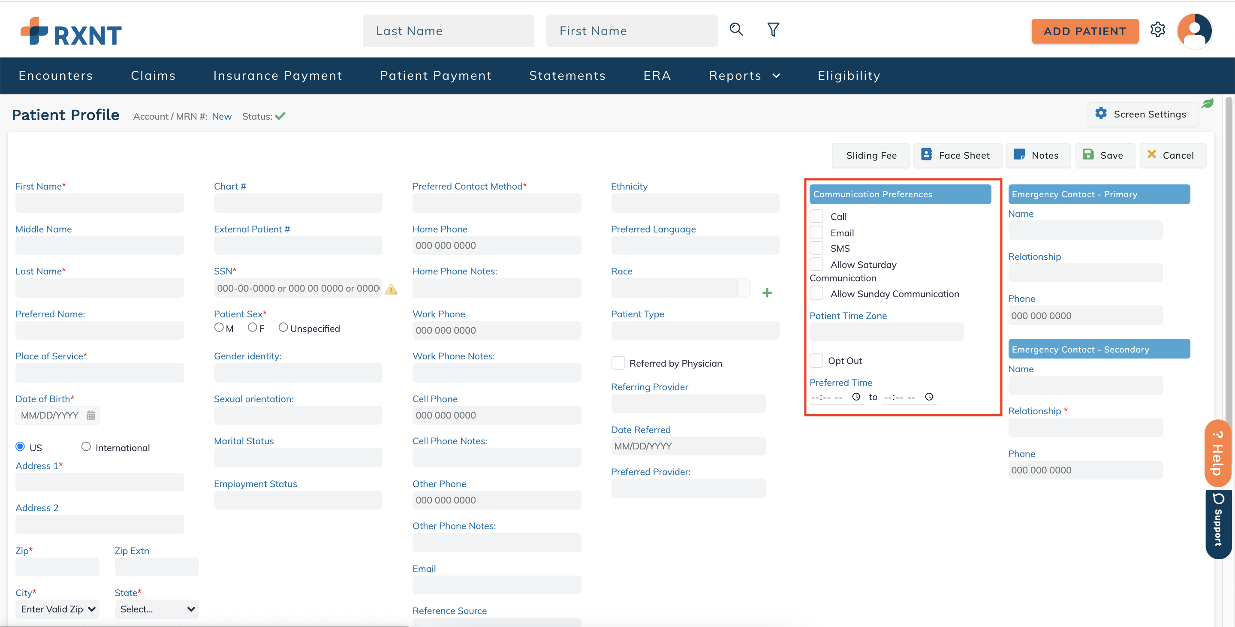This screenshot has width=1235, height=627.
Task: Click the search magnifier icon
Action: coord(736,30)
